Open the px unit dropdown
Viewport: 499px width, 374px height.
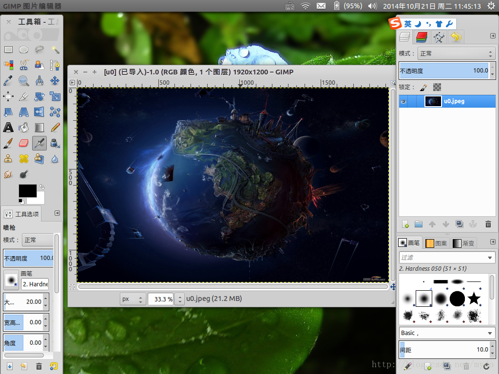133,299
